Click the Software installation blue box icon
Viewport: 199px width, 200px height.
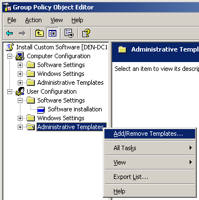pyautogui.click(x=41, y=110)
